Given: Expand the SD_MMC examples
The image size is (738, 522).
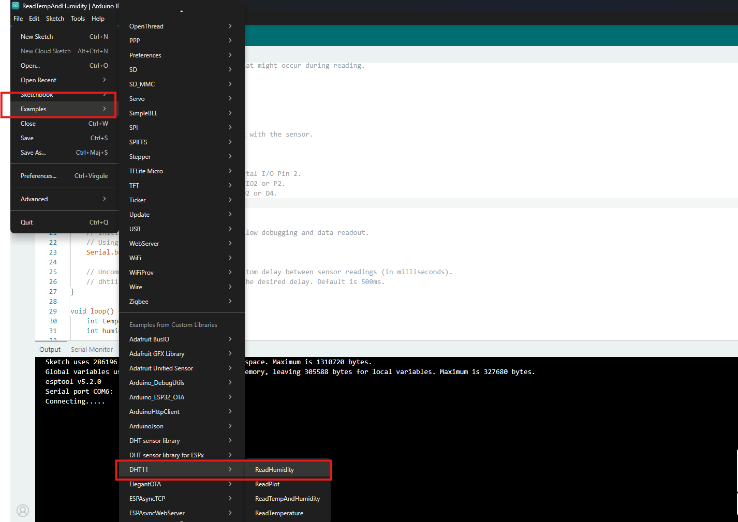Looking at the screenshot, I should (x=182, y=84).
